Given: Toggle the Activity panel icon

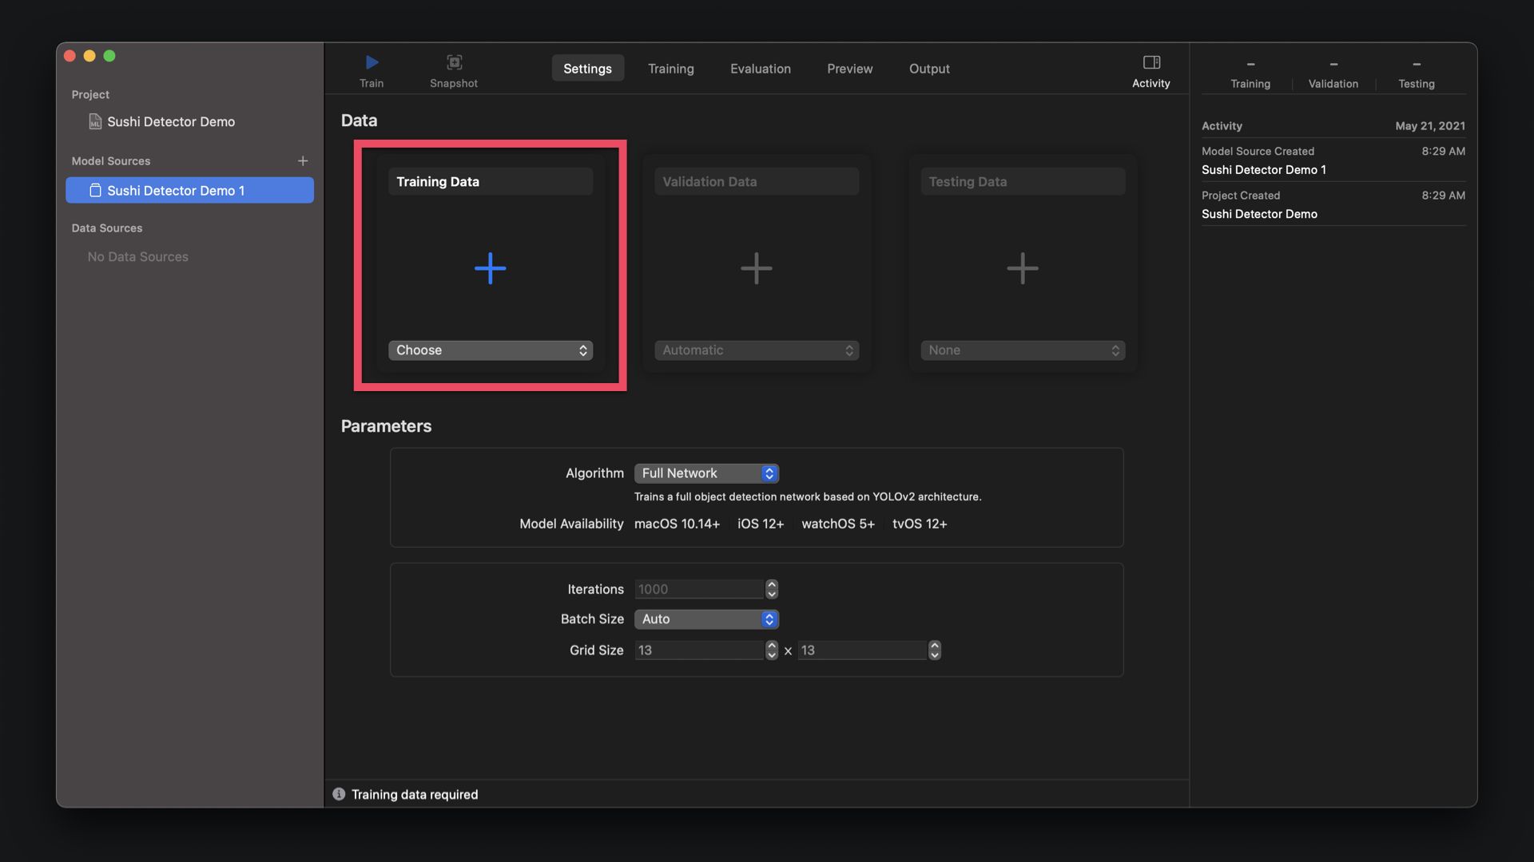Looking at the screenshot, I should pos(1150,62).
